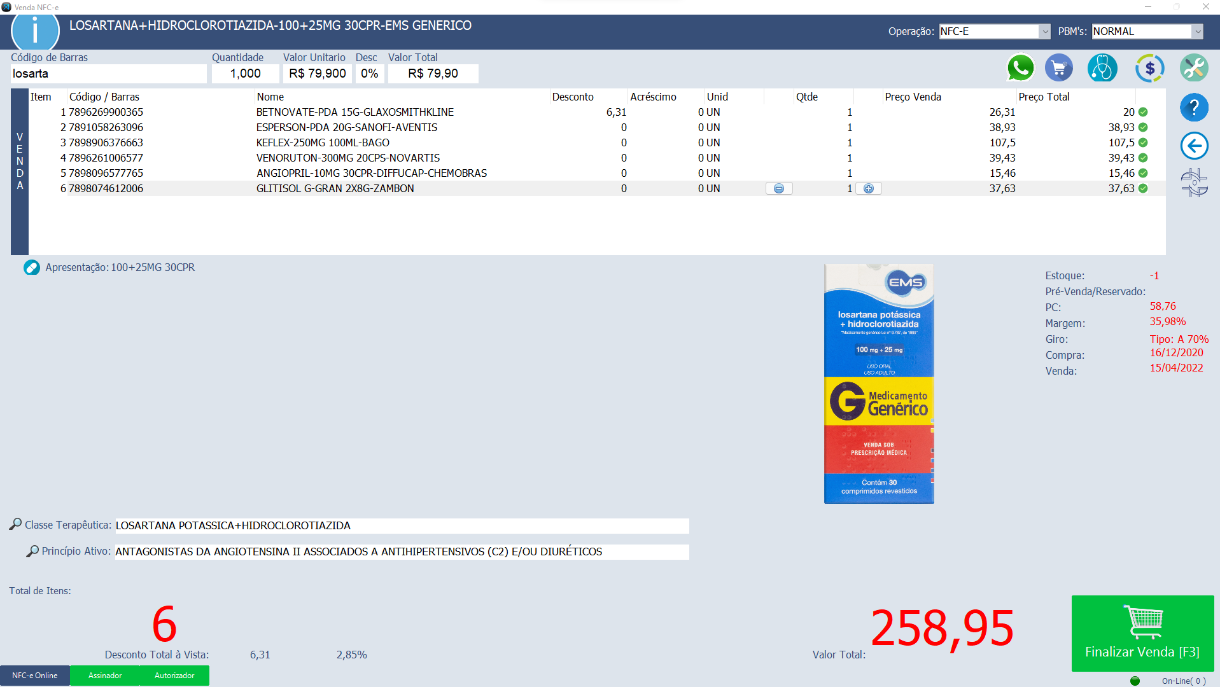Click the blue question mark help icon
Viewport: 1220px width, 687px height.
(x=1194, y=108)
